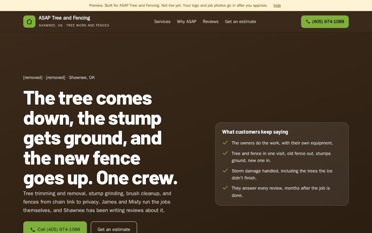The height and width of the screenshot is (233, 372).
Task: Click checkmark next to 'The owners do the work'
Action: pyautogui.click(x=225, y=143)
